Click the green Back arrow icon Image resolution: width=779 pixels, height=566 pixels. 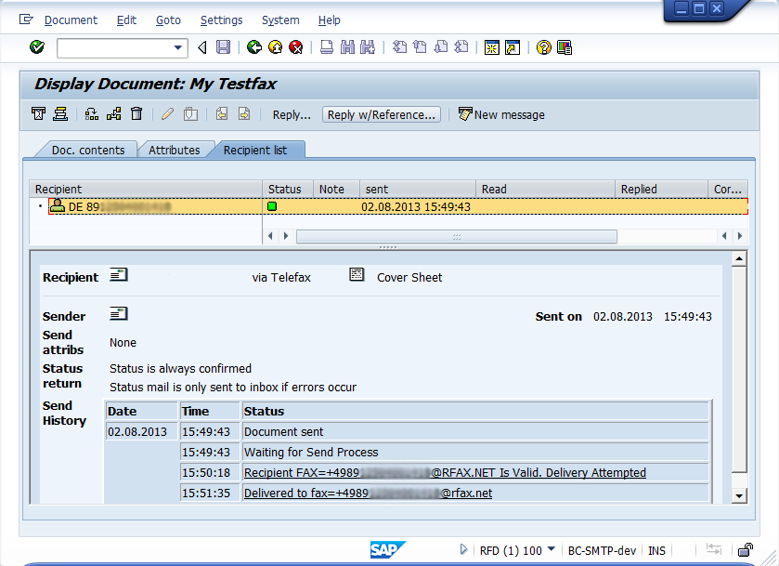coord(254,47)
